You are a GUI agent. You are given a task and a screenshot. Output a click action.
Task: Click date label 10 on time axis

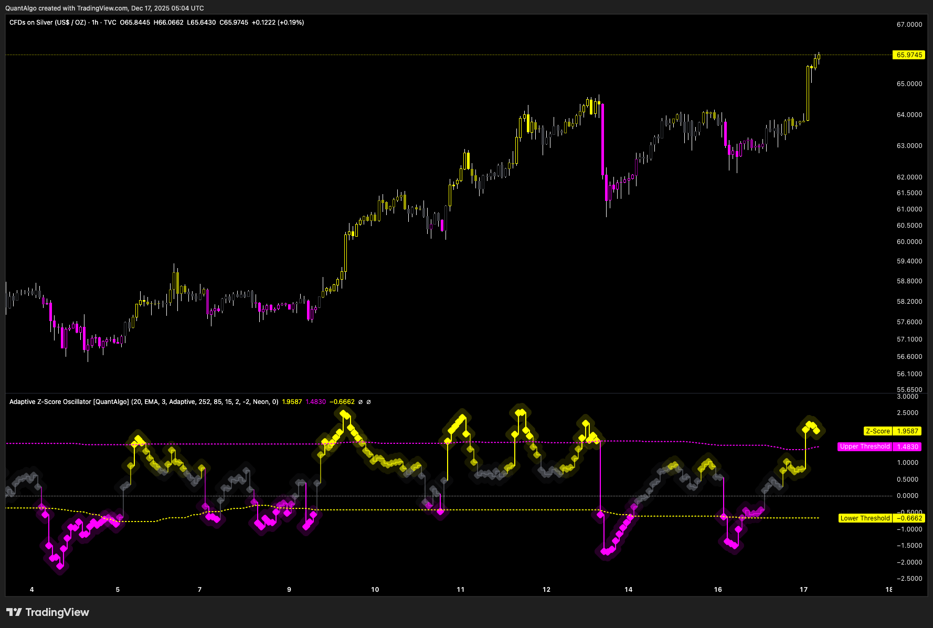pyautogui.click(x=375, y=589)
